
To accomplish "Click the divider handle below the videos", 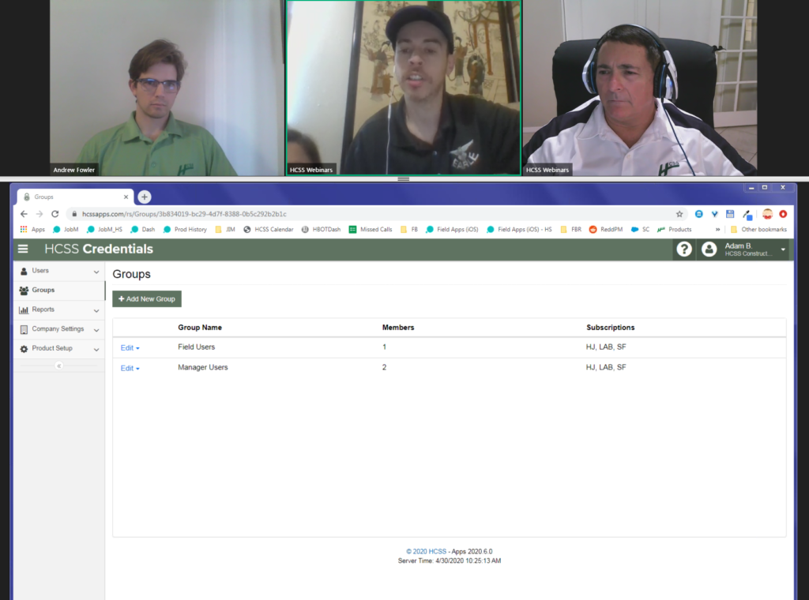I will (404, 179).
